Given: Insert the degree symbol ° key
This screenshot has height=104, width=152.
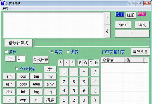Looking at the screenshot, I should point(61,63).
